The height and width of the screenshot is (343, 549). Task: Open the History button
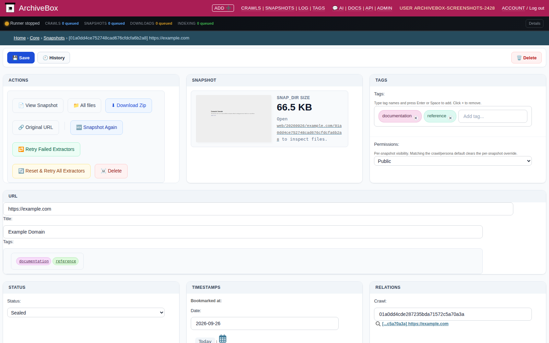point(54,58)
